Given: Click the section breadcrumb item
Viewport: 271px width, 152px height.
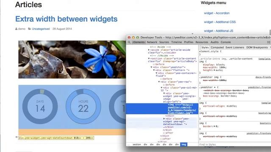Looking at the screenshot, I should click(x=137, y=144).
